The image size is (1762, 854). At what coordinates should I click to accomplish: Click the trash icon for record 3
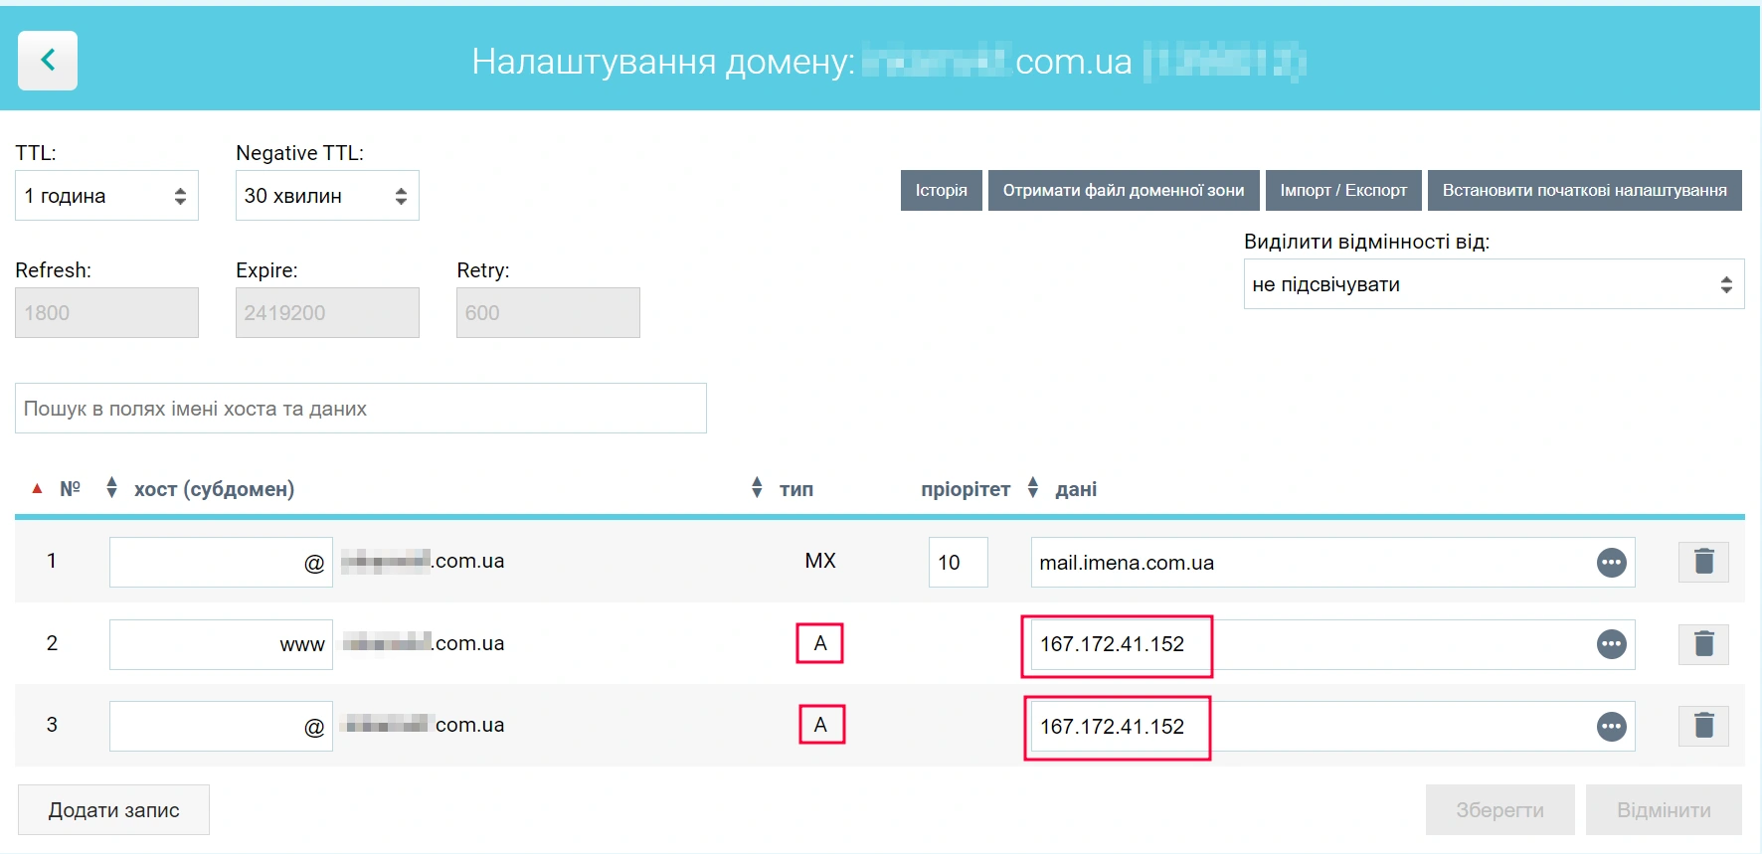(x=1703, y=726)
